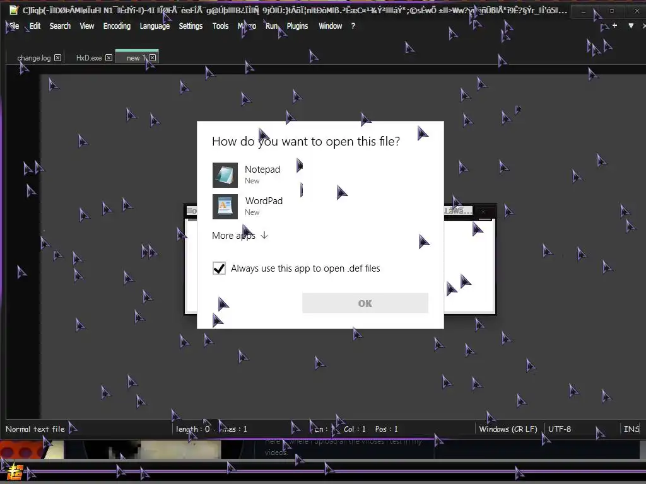Click the Ln status bar field

[324, 429]
